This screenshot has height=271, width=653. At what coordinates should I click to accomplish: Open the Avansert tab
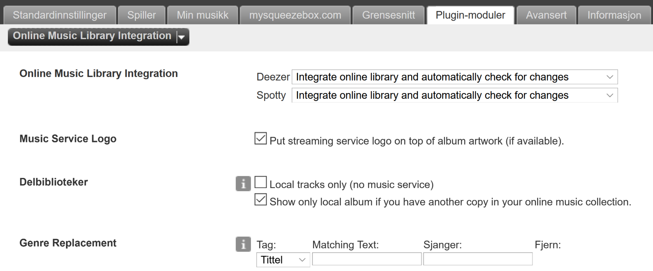coord(546,15)
